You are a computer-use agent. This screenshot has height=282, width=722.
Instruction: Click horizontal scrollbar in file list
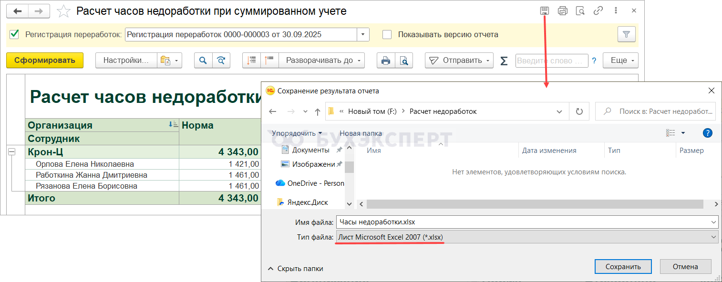[535, 204]
